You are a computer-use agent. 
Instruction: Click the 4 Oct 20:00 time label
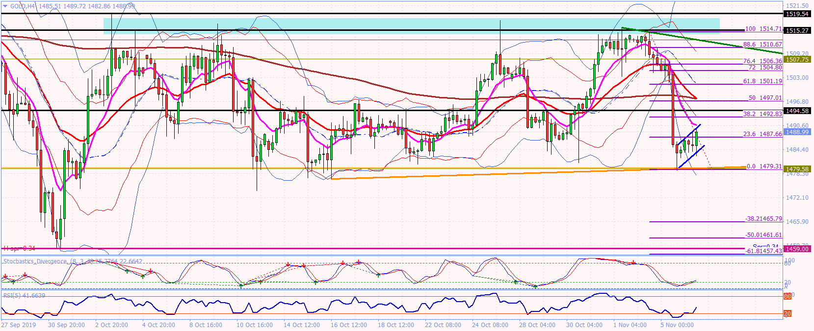pyautogui.click(x=158, y=325)
